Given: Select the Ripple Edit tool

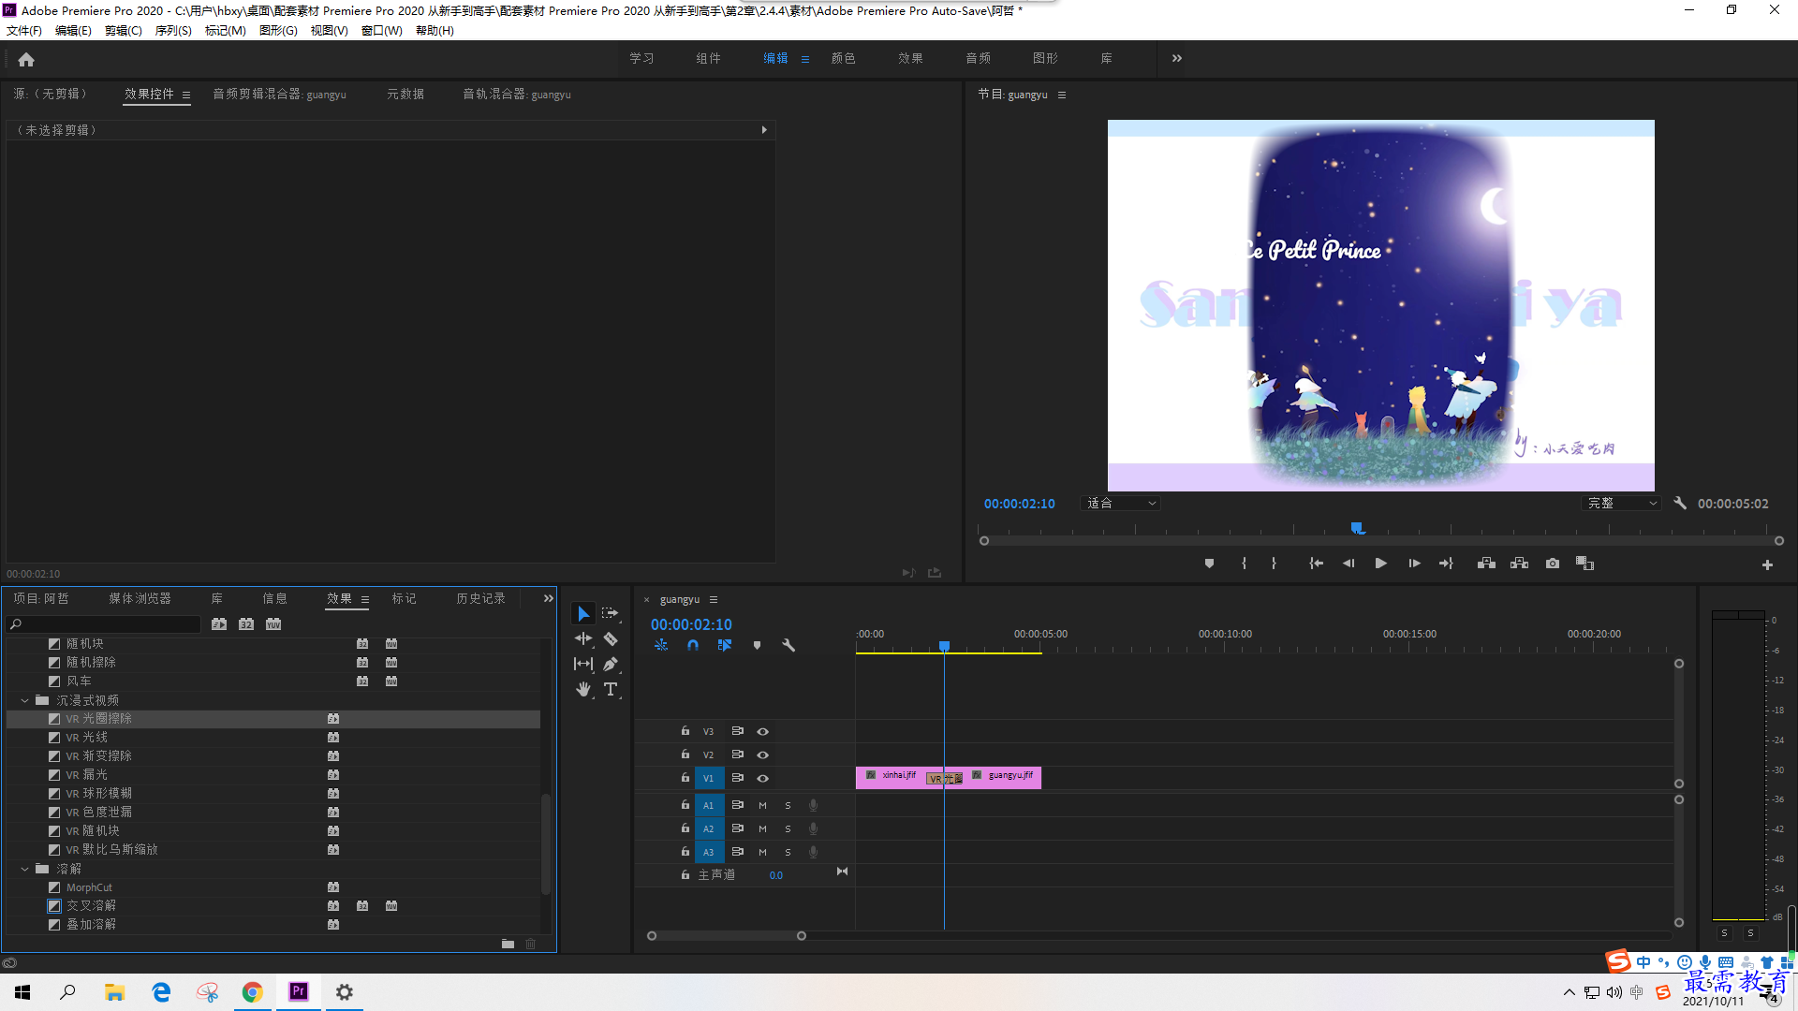Looking at the screenshot, I should pyautogui.click(x=583, y=638).
